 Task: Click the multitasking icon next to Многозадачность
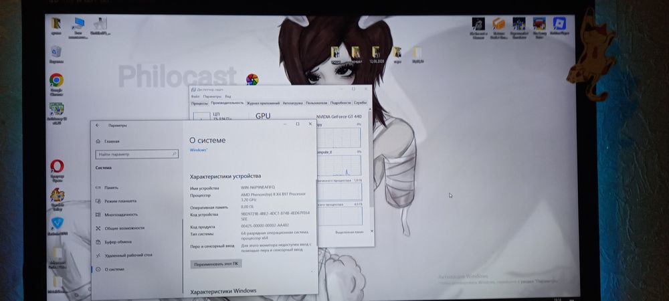pyautogui.click(x=98, y=215)
